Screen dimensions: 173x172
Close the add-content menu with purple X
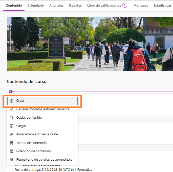tap(11, 92)
